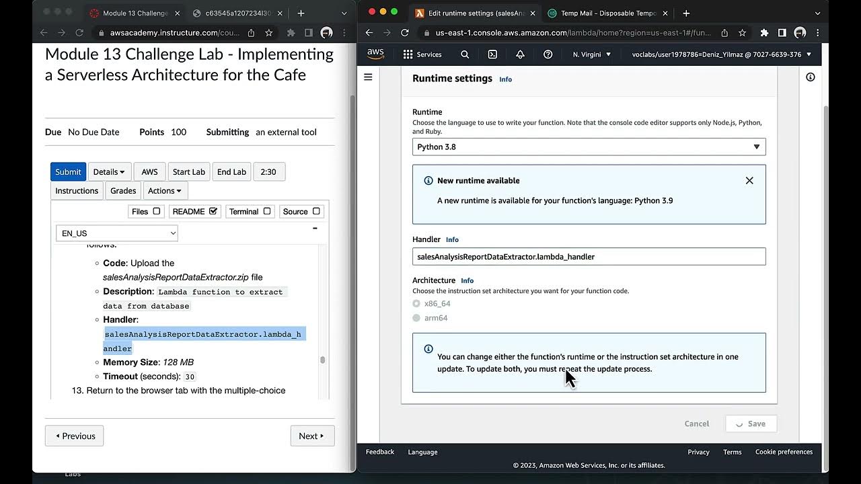Open new tab in the Academy browser window
This screenshot has width=861, height=484.
pos(301,13)
